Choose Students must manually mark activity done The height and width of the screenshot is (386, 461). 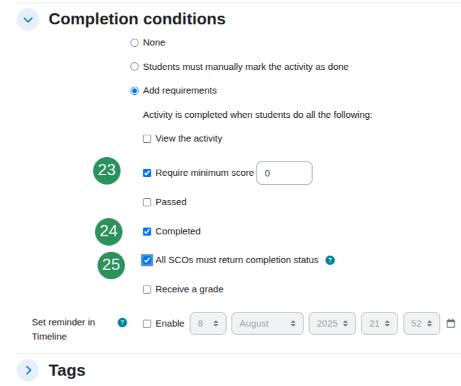pyautogui.click(x=135, y=67)
